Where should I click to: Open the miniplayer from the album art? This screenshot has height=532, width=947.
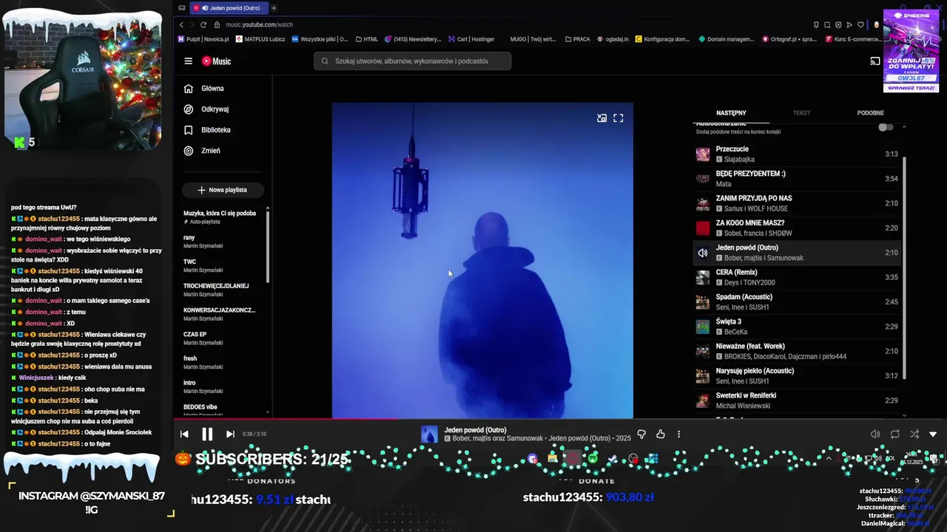pos(601,118)
